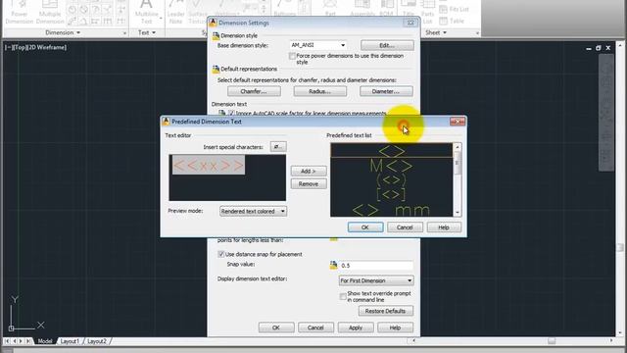Click Apply in Dimension Settings dialog

coord(356,328)
